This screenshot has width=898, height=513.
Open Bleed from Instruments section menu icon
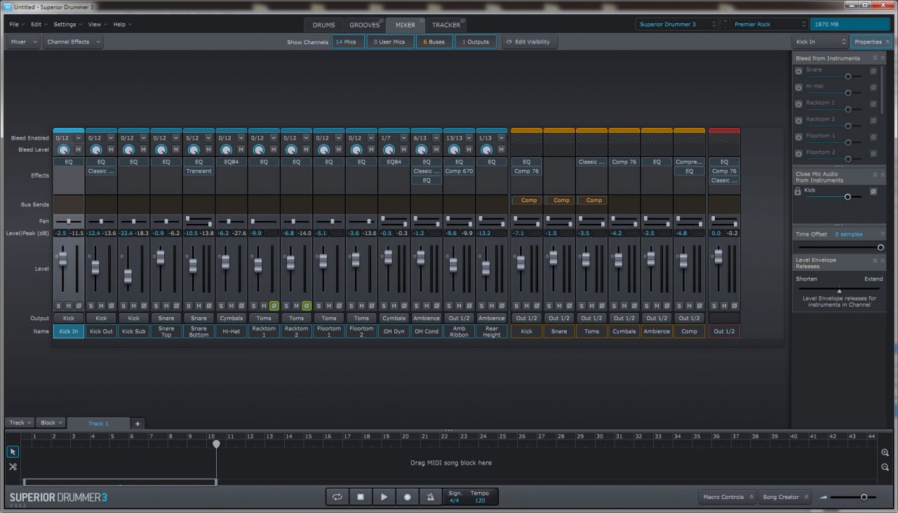click(x=874, y=58)
